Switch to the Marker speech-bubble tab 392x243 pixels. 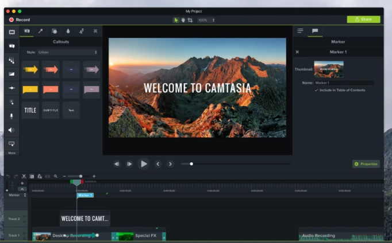tap(315, 31)
